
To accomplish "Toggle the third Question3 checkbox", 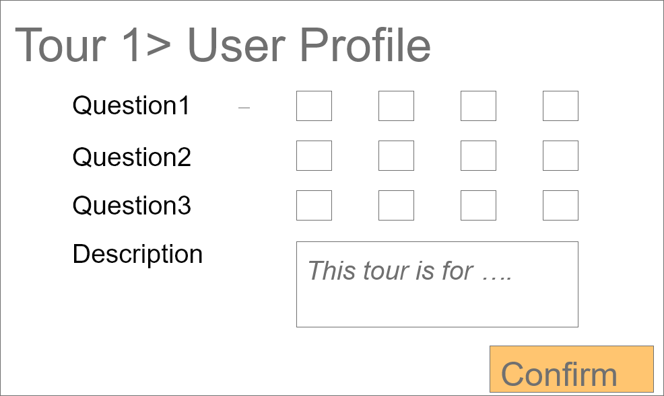I will (x=478, y=205).
